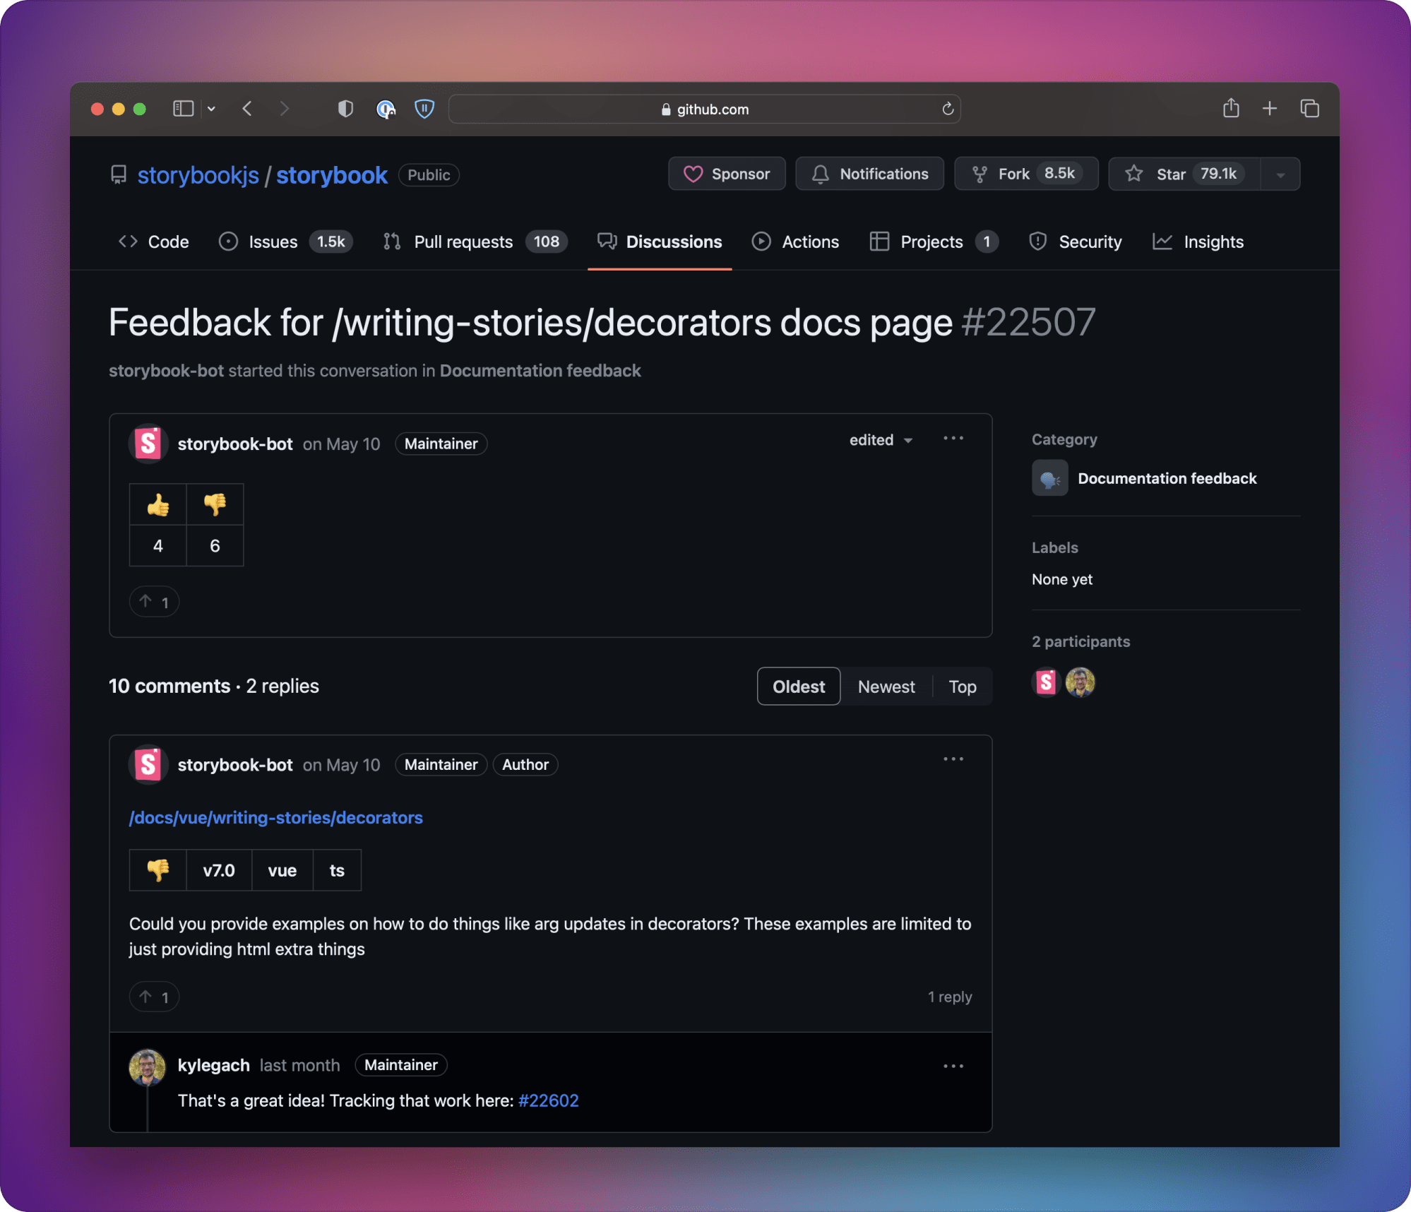Screen dimensions: 1411x1212
Task: Show tab overview icon in Safari
Action: 1309,108
